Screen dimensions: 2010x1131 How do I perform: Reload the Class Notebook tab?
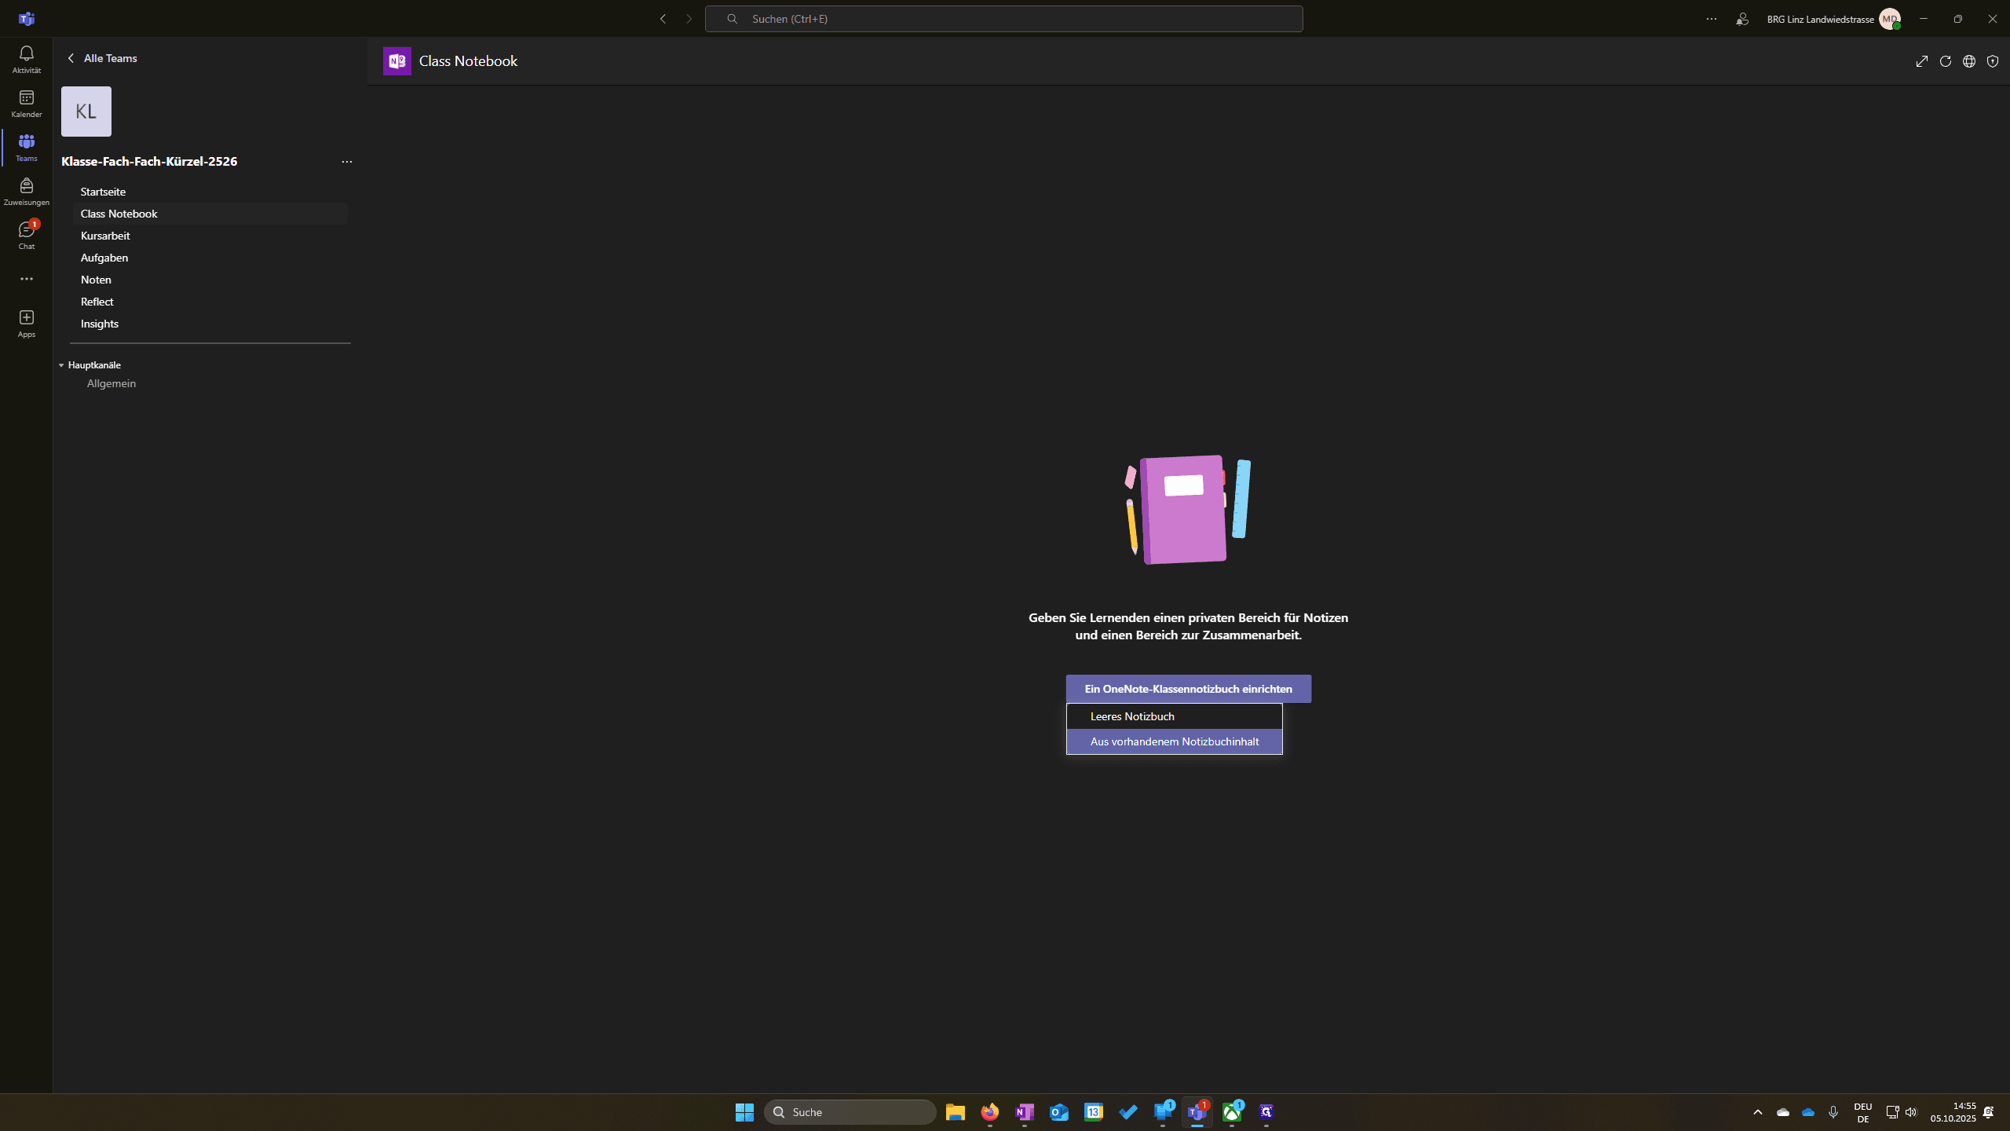point(1945,61)
